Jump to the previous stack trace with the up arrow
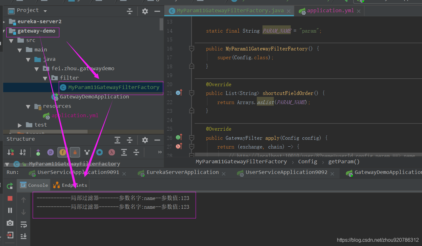Image resolution: width=422 pixels, height=246 pixels. coord(24,200)
